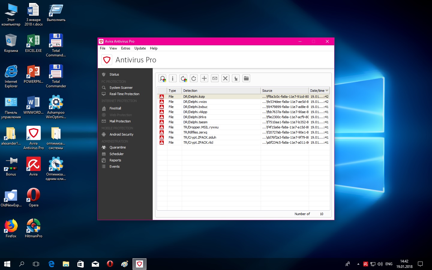Go to Real-Time Protection section
The image size is (432, 270).
(x=124, y=94)
